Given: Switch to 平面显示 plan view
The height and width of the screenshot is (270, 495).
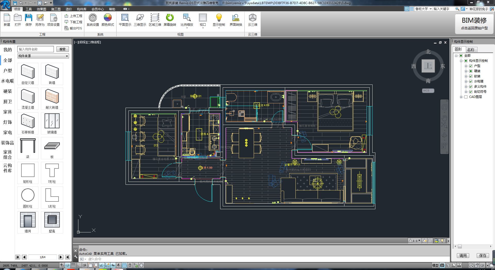Looking at the screenshot, I should pyautogui.click(x=125, y=20).
